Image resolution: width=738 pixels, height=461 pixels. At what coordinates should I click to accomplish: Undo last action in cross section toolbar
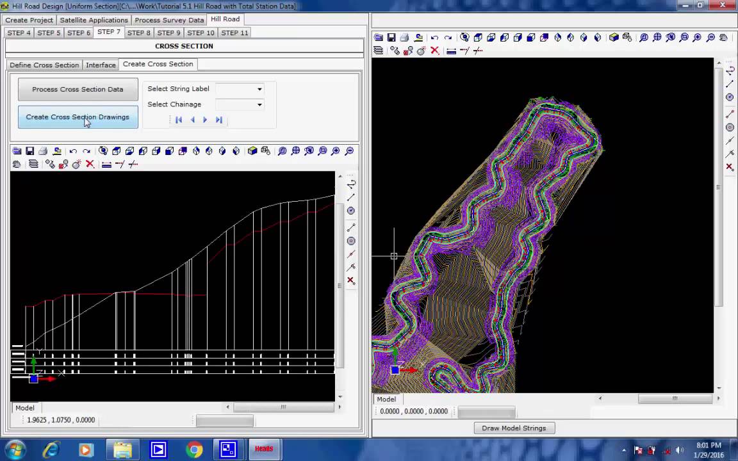[x=73, y=151]
